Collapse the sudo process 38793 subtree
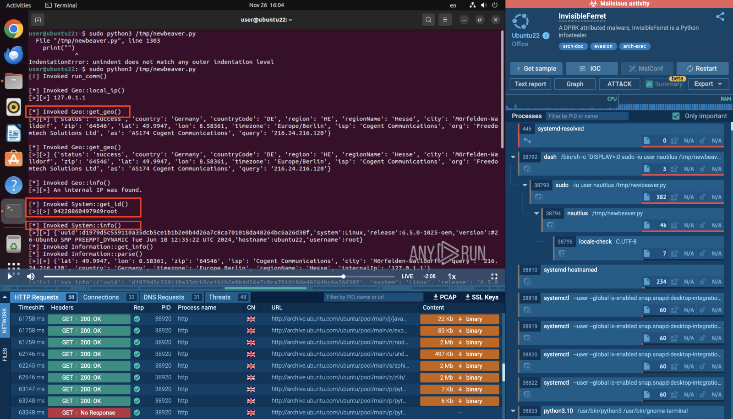Image resolution: width=733 pixels, height=419 pixels. pos(525,185)
